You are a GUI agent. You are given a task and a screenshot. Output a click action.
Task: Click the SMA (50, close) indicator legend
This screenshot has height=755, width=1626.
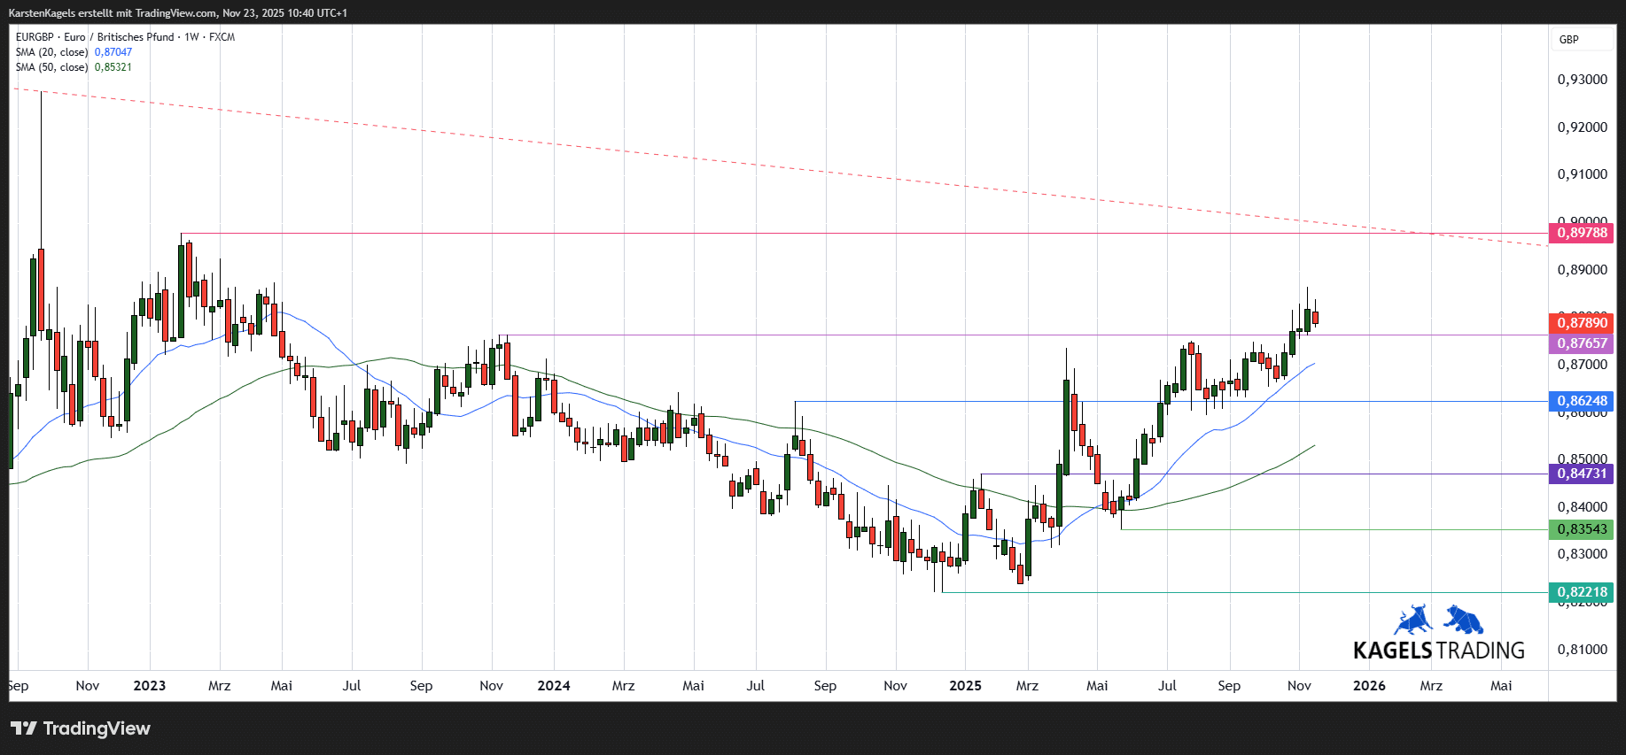click(x=51, y=67)
